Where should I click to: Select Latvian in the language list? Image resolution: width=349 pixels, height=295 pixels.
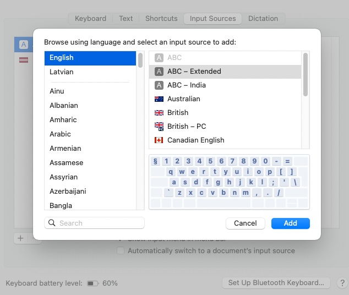[90, 72]
